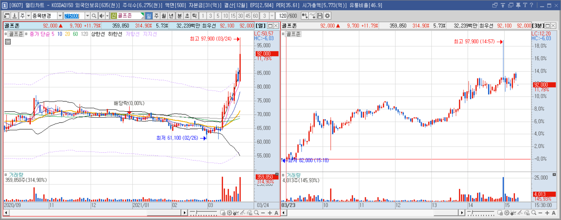
Task: Click 저항선 label in daily chart legend
Action: coord(132,34)
